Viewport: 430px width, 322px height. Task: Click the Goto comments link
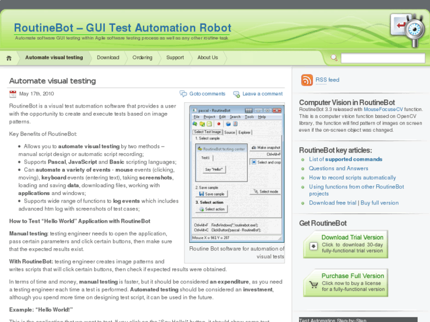207,94
